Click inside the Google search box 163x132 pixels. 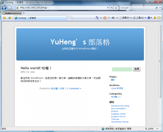click(x=137, y=8)
